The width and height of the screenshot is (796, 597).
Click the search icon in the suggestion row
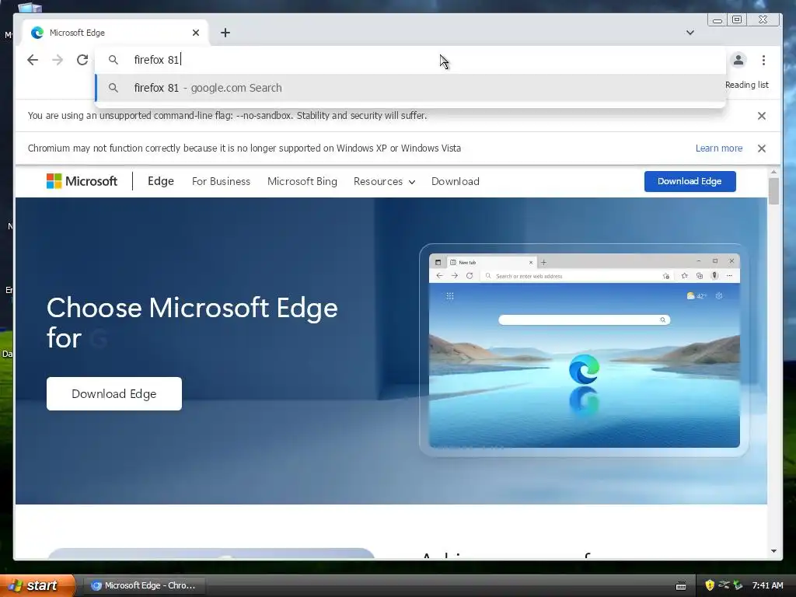click(x=113, y=88)
